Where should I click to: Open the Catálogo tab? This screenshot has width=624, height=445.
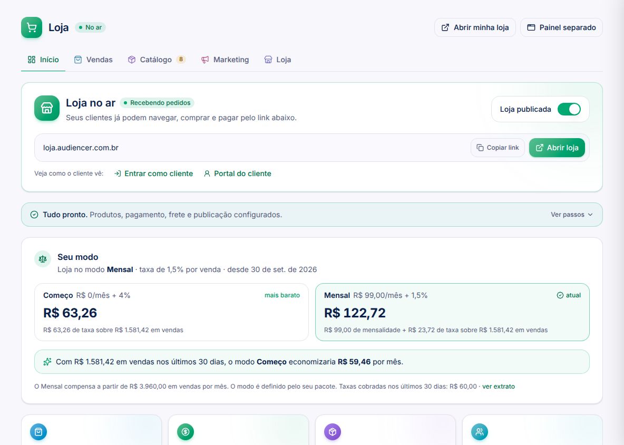click(x=157, y=60)
